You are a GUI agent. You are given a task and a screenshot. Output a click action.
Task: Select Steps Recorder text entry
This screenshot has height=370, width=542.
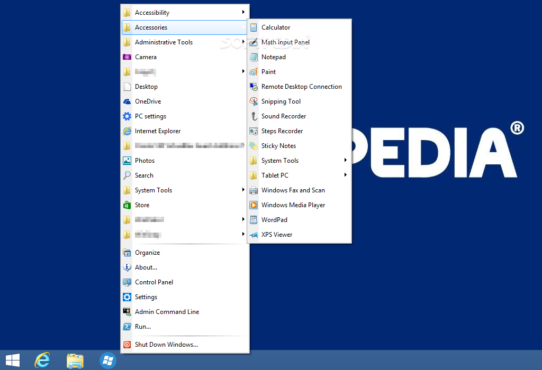282,131
